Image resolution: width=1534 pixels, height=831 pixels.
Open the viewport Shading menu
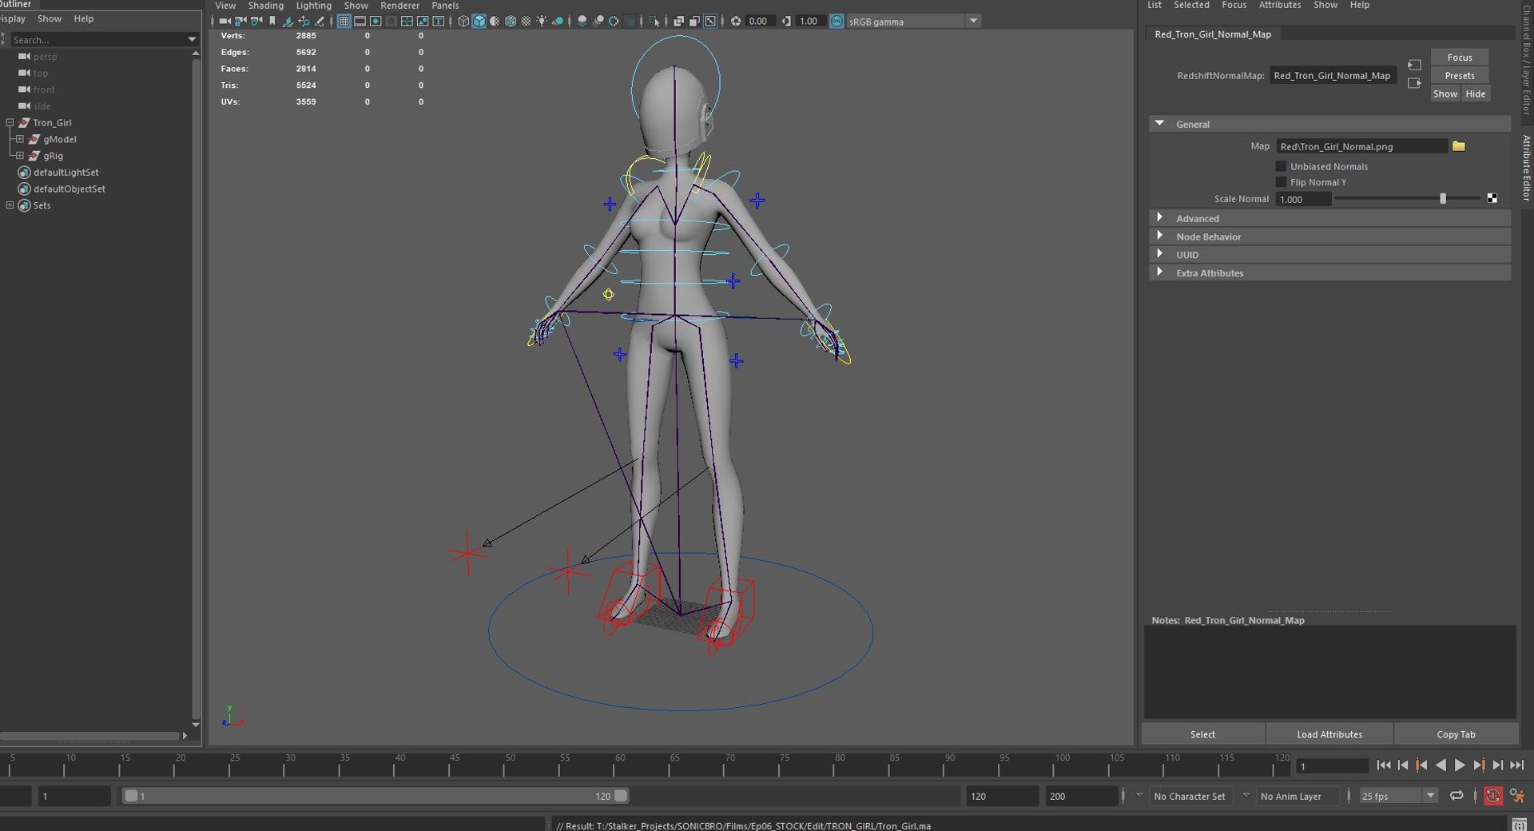(x=265, y=6)
